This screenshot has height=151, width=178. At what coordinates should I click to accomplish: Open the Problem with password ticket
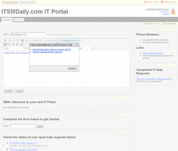tap(23, 143)
